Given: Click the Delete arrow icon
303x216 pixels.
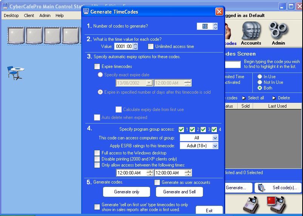Looking at the screenshot, I should 274,98.
